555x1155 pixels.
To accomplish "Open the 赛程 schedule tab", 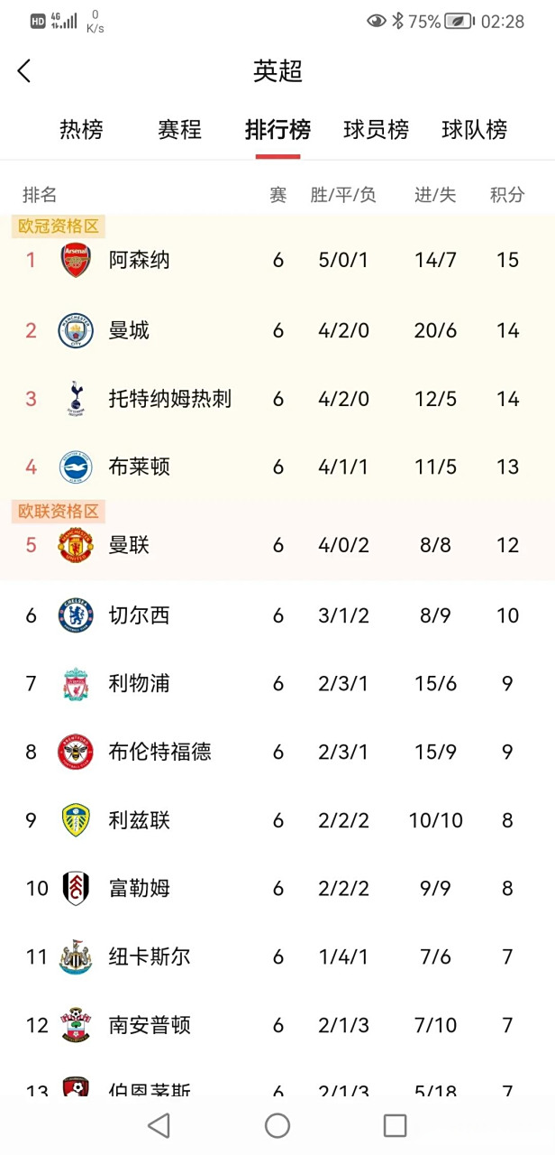I will click(178, 130).
